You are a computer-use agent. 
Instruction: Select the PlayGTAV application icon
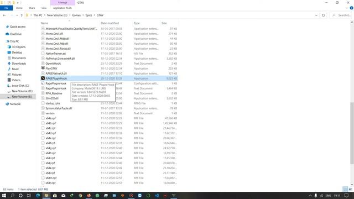coord(43,68)
